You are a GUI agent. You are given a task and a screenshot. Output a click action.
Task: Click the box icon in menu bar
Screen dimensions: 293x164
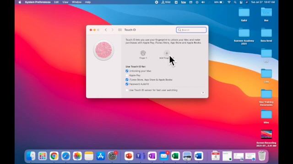pos(184,2)
